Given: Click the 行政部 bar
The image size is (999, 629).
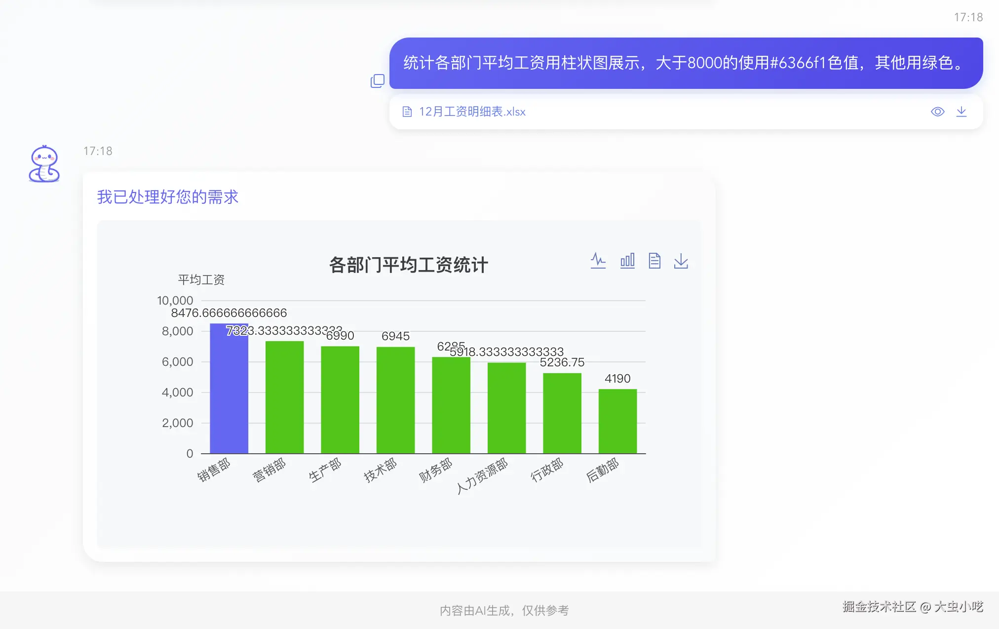Looking at the screenshot, I should coord(562,413).
